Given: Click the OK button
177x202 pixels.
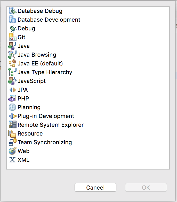Looking at the screenshot, I should [146, 188].
